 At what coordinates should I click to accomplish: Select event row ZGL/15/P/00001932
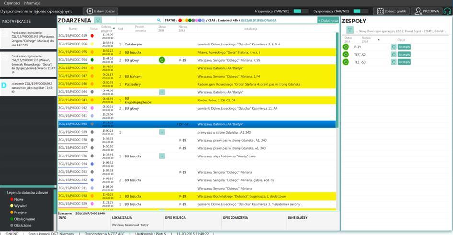[x=197, y=180]
